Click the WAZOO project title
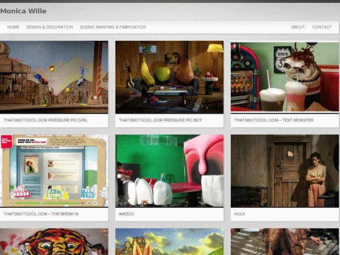The width and height of the screenshot is (340, 255). point(126,214)
